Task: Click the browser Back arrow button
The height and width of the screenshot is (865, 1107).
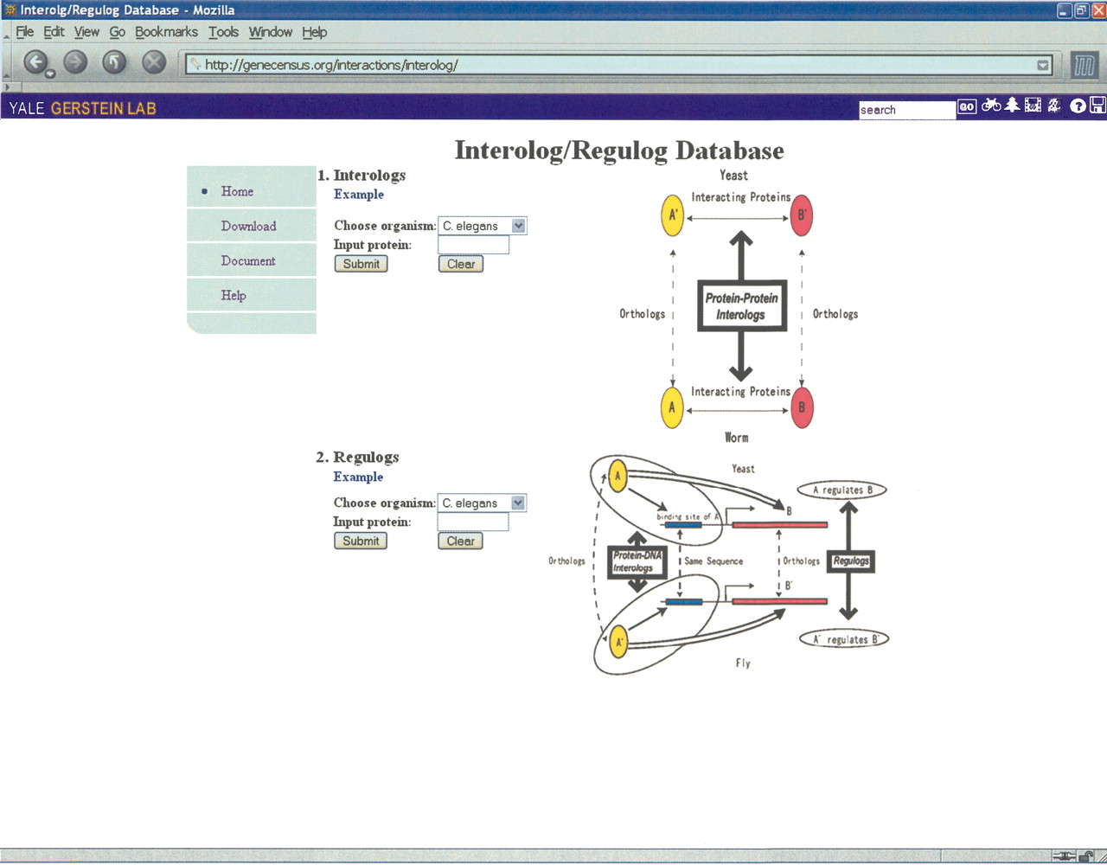Action: pyautogui.click(x=35, y=62)
